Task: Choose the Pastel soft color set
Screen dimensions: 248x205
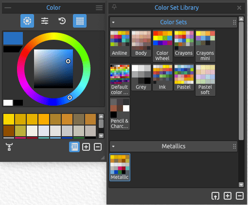Action: coord(205,79)
